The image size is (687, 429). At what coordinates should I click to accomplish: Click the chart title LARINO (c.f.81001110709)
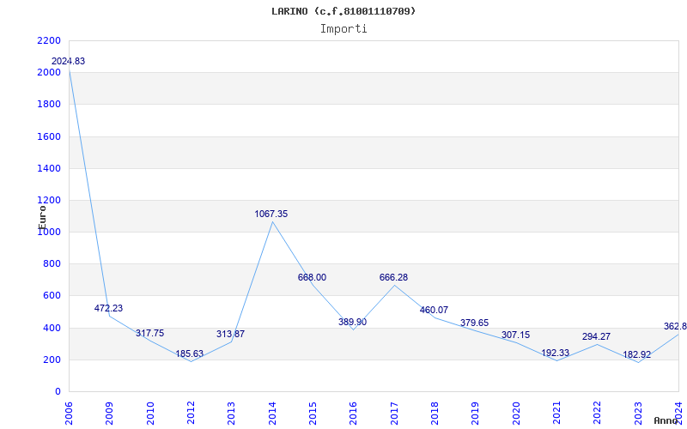[x=343, y=11]
